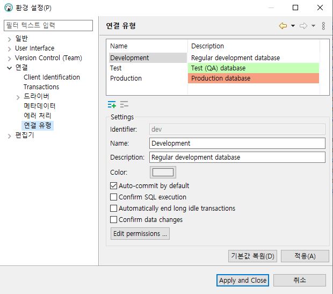The image size is (333, 294).
Task: Click the Name input field
Action: point(237,144)
